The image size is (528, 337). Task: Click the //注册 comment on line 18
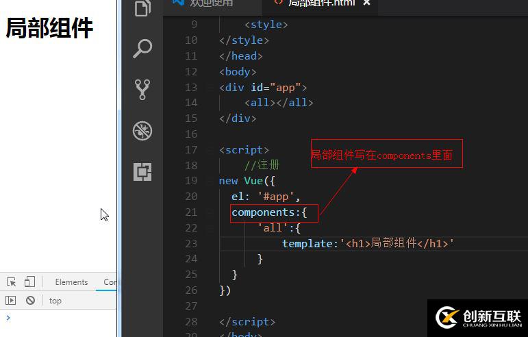262,165
